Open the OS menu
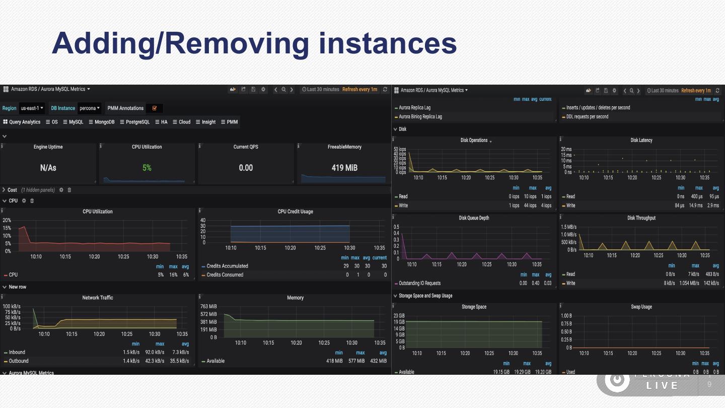The image size is (725, 408). coord(52,122)
